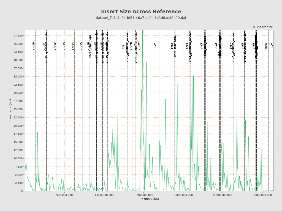Screen dimensions: 282x211
Task: Select the dataset filename subtitle text
Action: coord(141,18)
